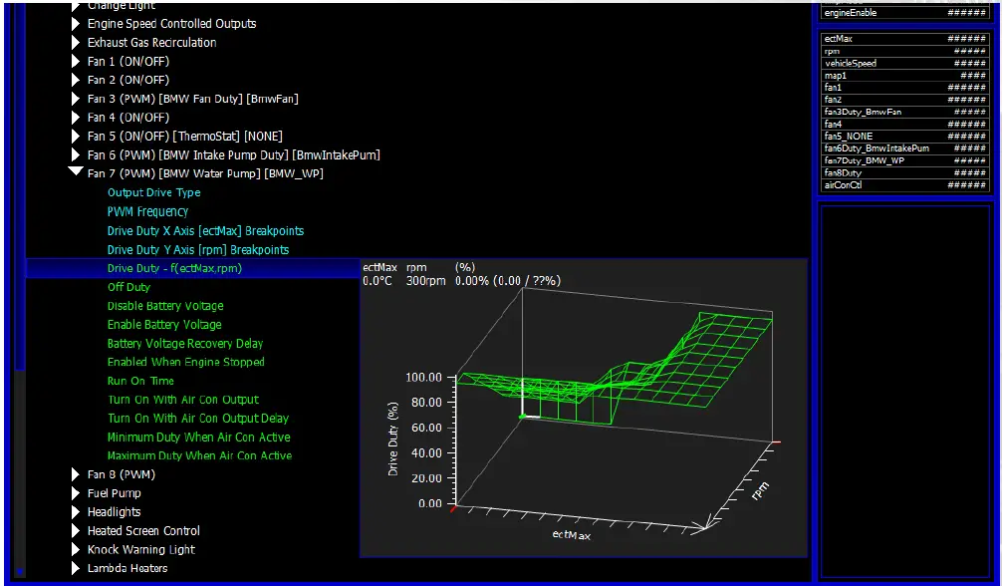
Task: Open Drive Duty Y Axis rpm Breakpoints
Action: pos(198,249)
